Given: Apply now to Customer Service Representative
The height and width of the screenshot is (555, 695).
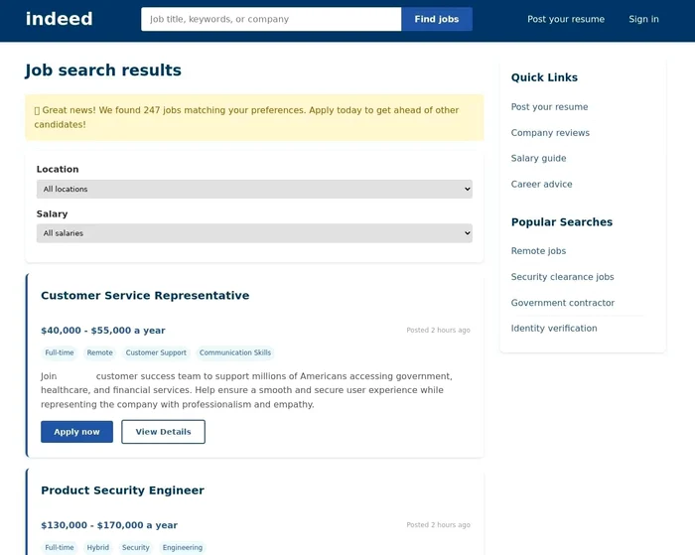Looking at the screenshot, I should 76,432.
